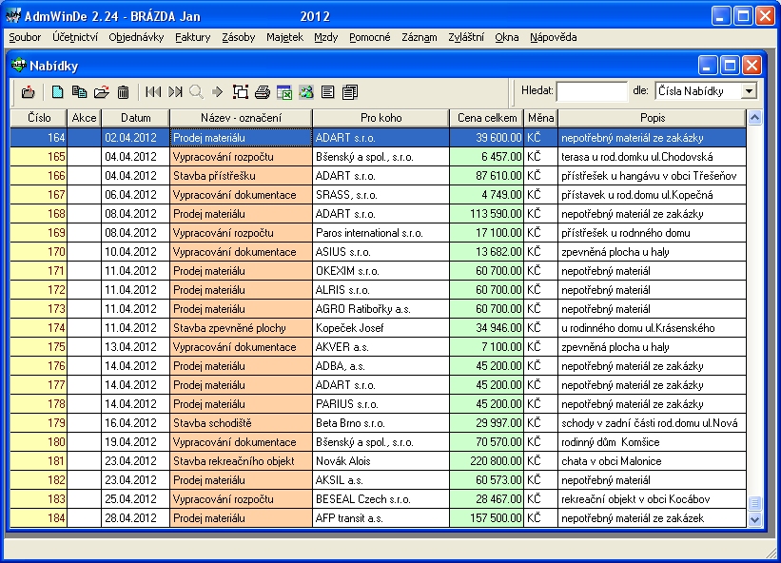Click the Nabídky window title icon
This screenshot has height=563, width=781.
[x=19, y=66]
